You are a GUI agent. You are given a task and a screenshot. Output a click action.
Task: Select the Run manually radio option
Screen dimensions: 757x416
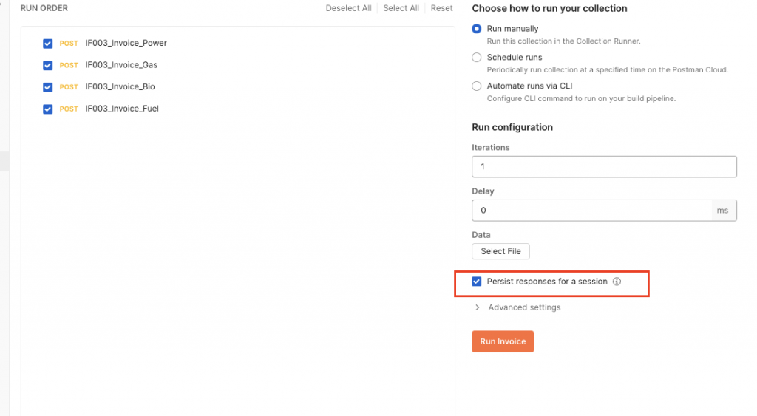click(477, 29)
